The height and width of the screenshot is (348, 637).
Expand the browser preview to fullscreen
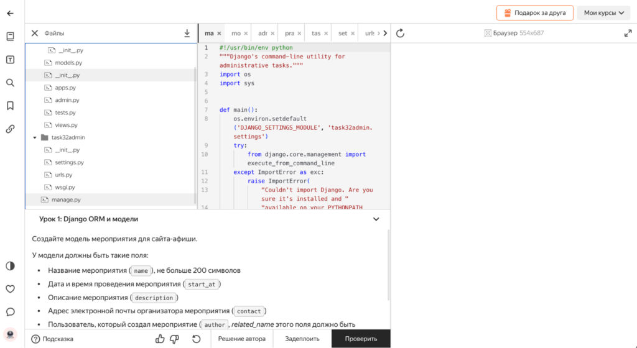click(627, 33)
